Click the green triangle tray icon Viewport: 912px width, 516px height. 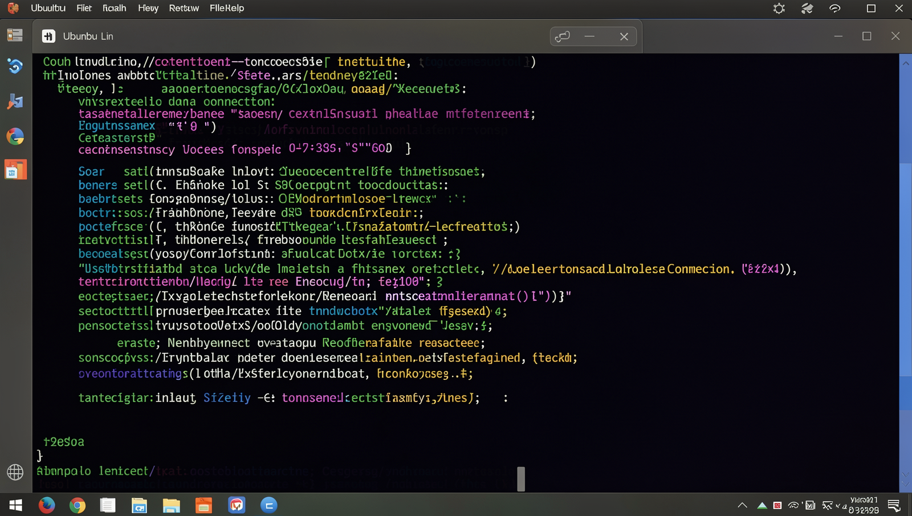coord(762,505)
